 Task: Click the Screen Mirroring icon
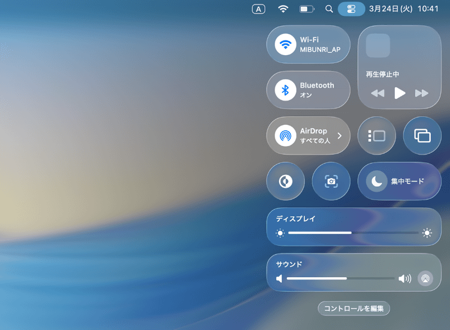(x=422, y=135)
